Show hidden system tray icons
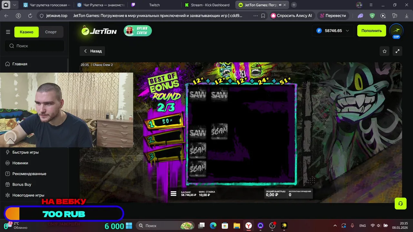 [x=335, y=226]
